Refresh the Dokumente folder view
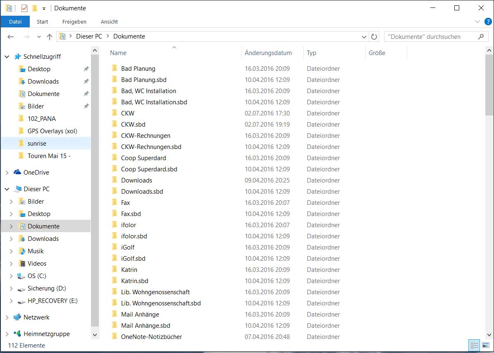Image resolution: width=494 pixels, height=353 pixels. [374, 36]
